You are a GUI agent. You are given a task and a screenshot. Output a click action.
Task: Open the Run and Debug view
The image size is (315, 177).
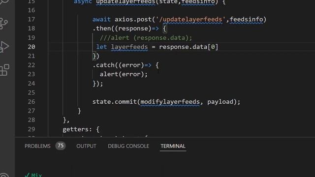4,47
